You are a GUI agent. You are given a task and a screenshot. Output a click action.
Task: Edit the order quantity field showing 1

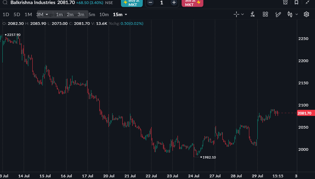pyautogui.click(x=162, y=3)
